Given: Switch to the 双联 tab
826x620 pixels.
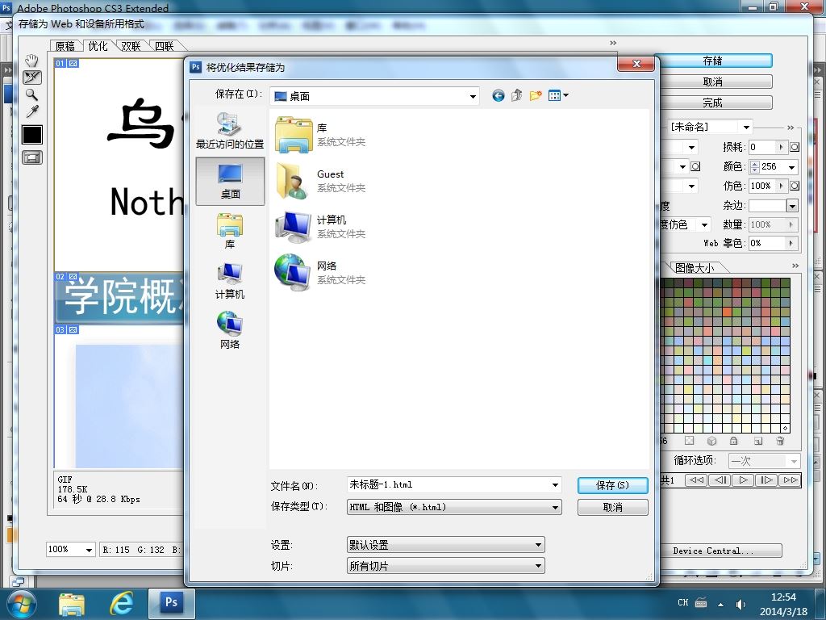Looking at the screenshot, I should click(131, 46).
